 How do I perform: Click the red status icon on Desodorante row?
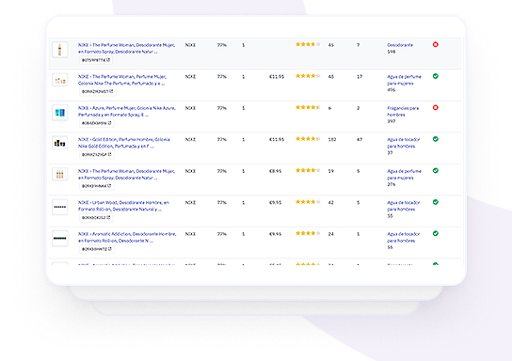click(435, 45)
